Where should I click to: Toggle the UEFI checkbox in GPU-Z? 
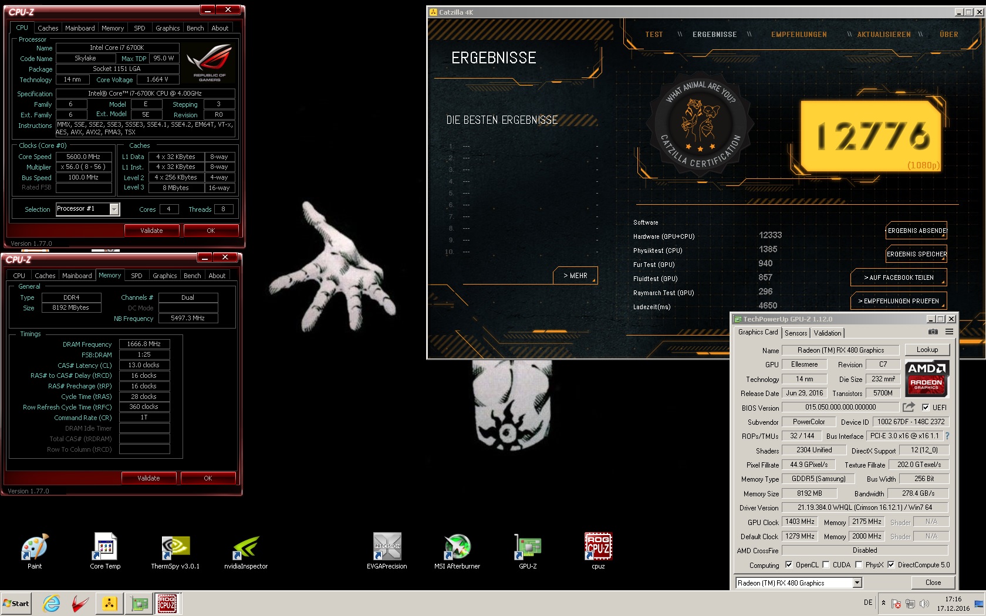[x=926, y=407]
